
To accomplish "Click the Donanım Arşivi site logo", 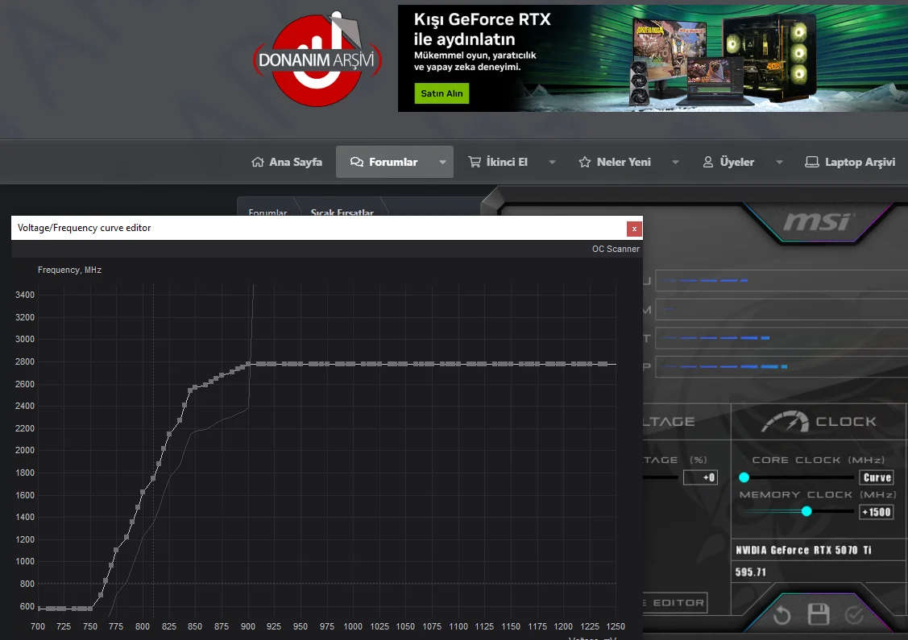I will tap(317, 59).
